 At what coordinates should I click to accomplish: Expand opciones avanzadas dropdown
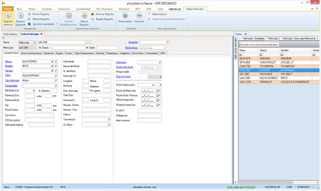(x=57, y=23)
